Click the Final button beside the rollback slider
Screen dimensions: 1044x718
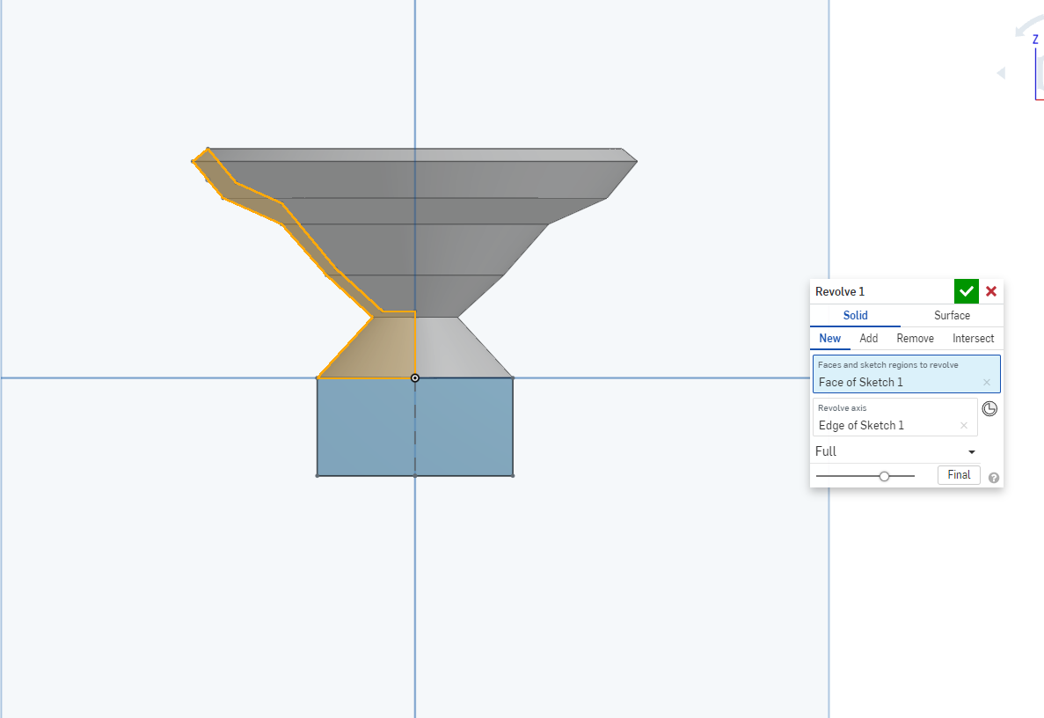[958, 474]
